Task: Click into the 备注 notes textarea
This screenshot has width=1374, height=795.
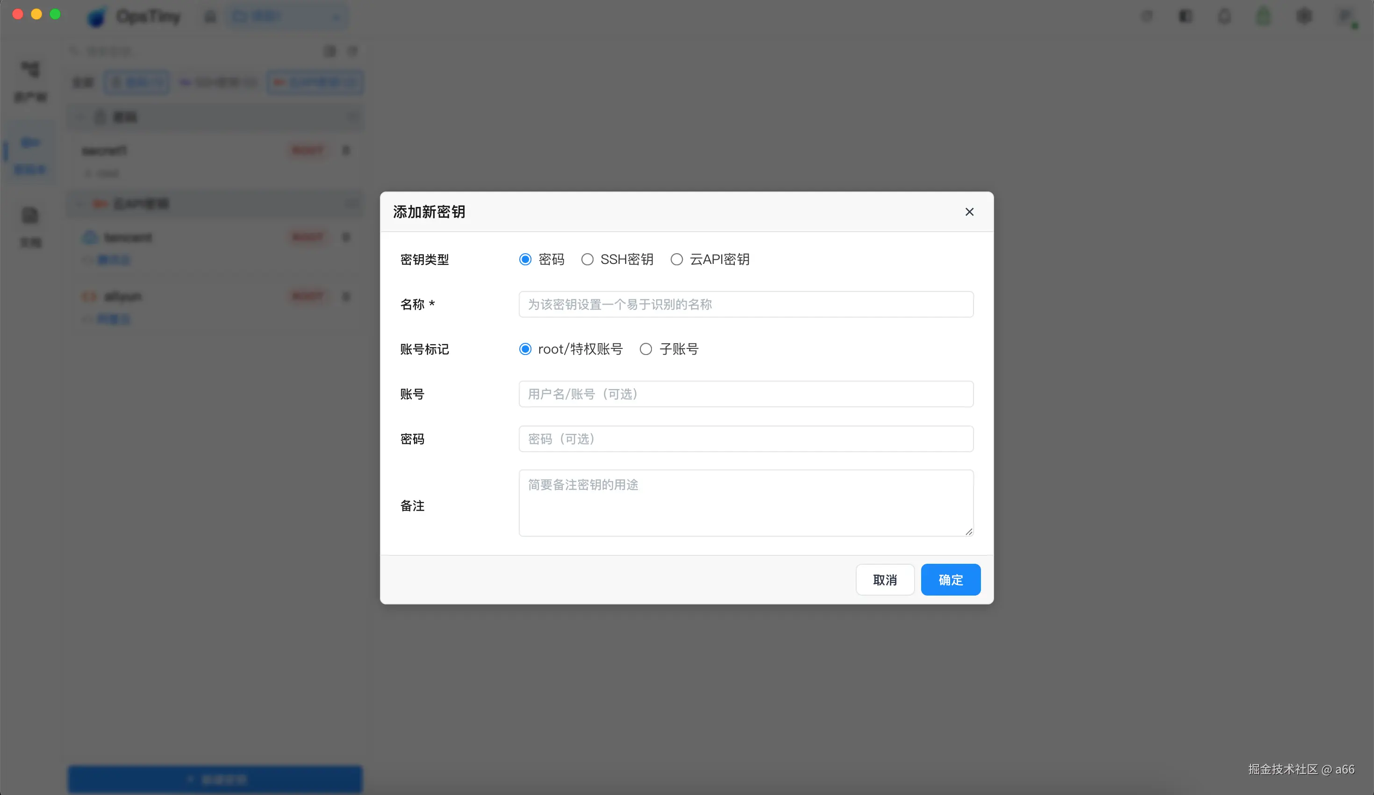Action: click(745, 503)
